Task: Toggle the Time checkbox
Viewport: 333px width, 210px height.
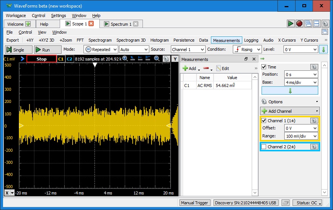Action: click(264, 67)
